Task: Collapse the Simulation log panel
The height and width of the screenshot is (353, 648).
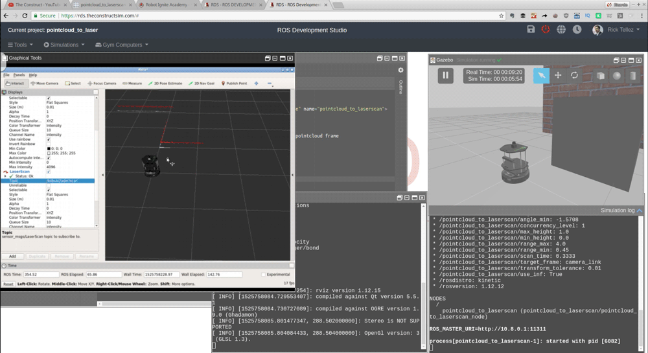Action: (640, 211)
